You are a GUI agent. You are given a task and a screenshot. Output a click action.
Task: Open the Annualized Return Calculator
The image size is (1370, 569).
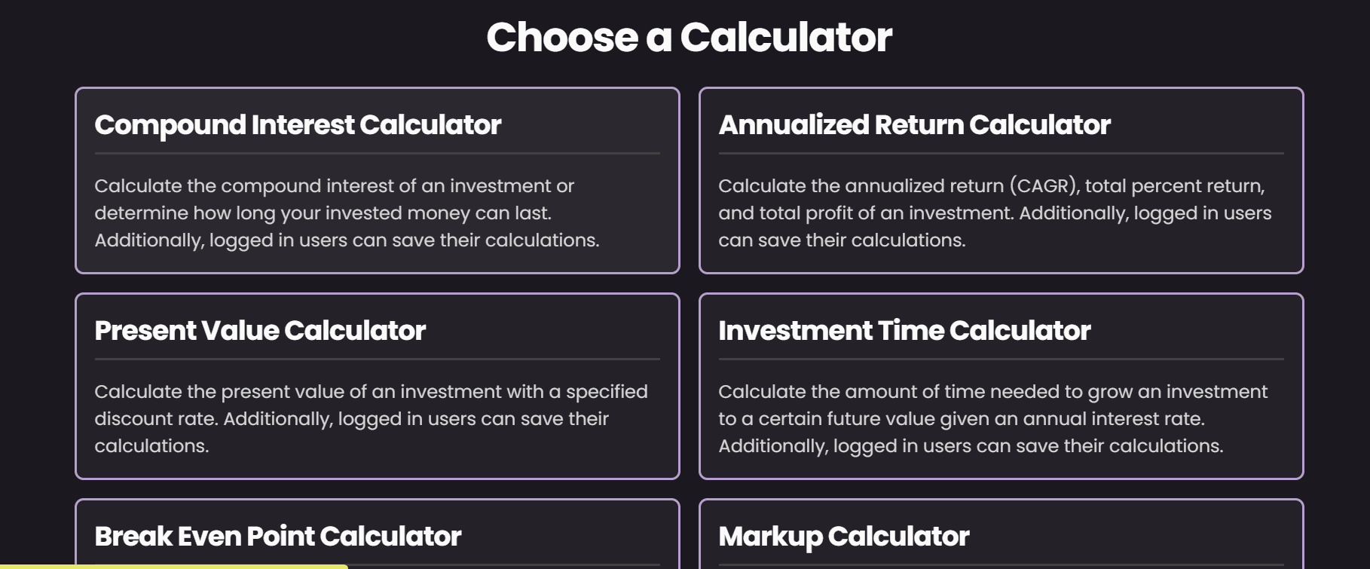(x=914, y=125)
